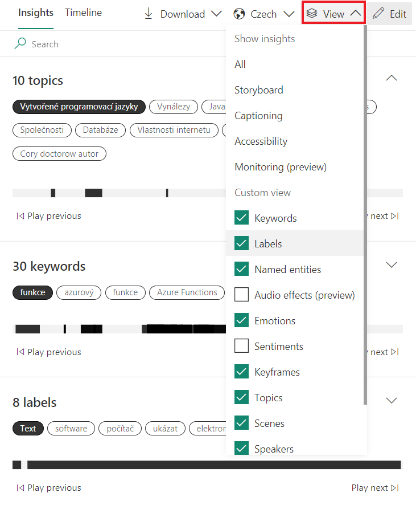Enable the Sentiments checkbox
Viewport: 416px width, 505px height.
point(242,347)
